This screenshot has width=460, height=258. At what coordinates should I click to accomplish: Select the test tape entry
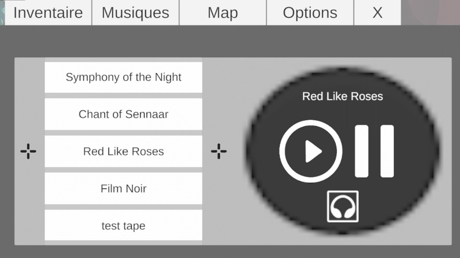(124, 226)
